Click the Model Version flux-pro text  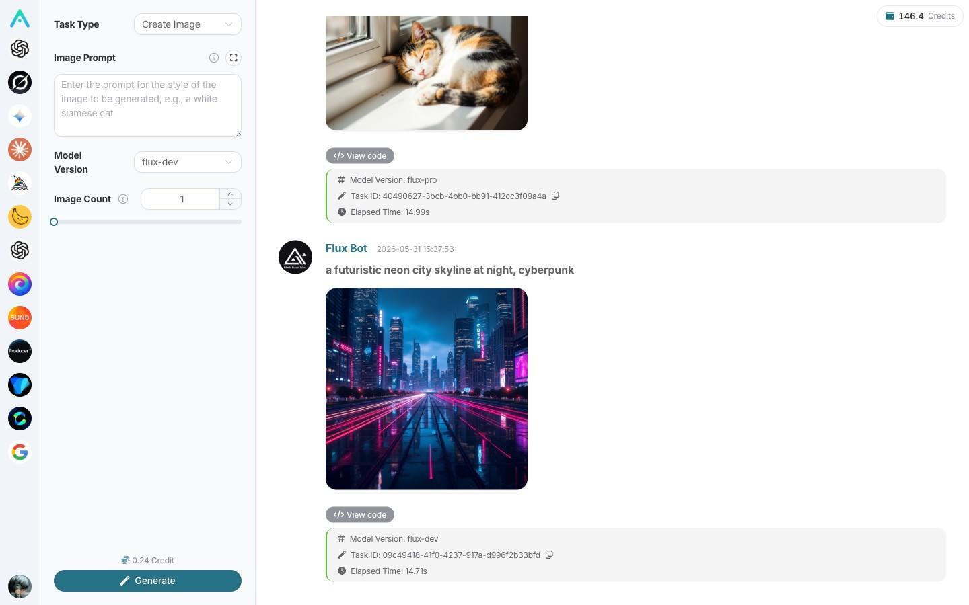393,179
